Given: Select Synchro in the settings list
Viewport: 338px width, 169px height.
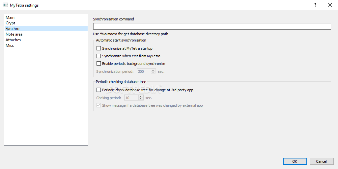Looking at the screenshot, I should coord(46,29).
